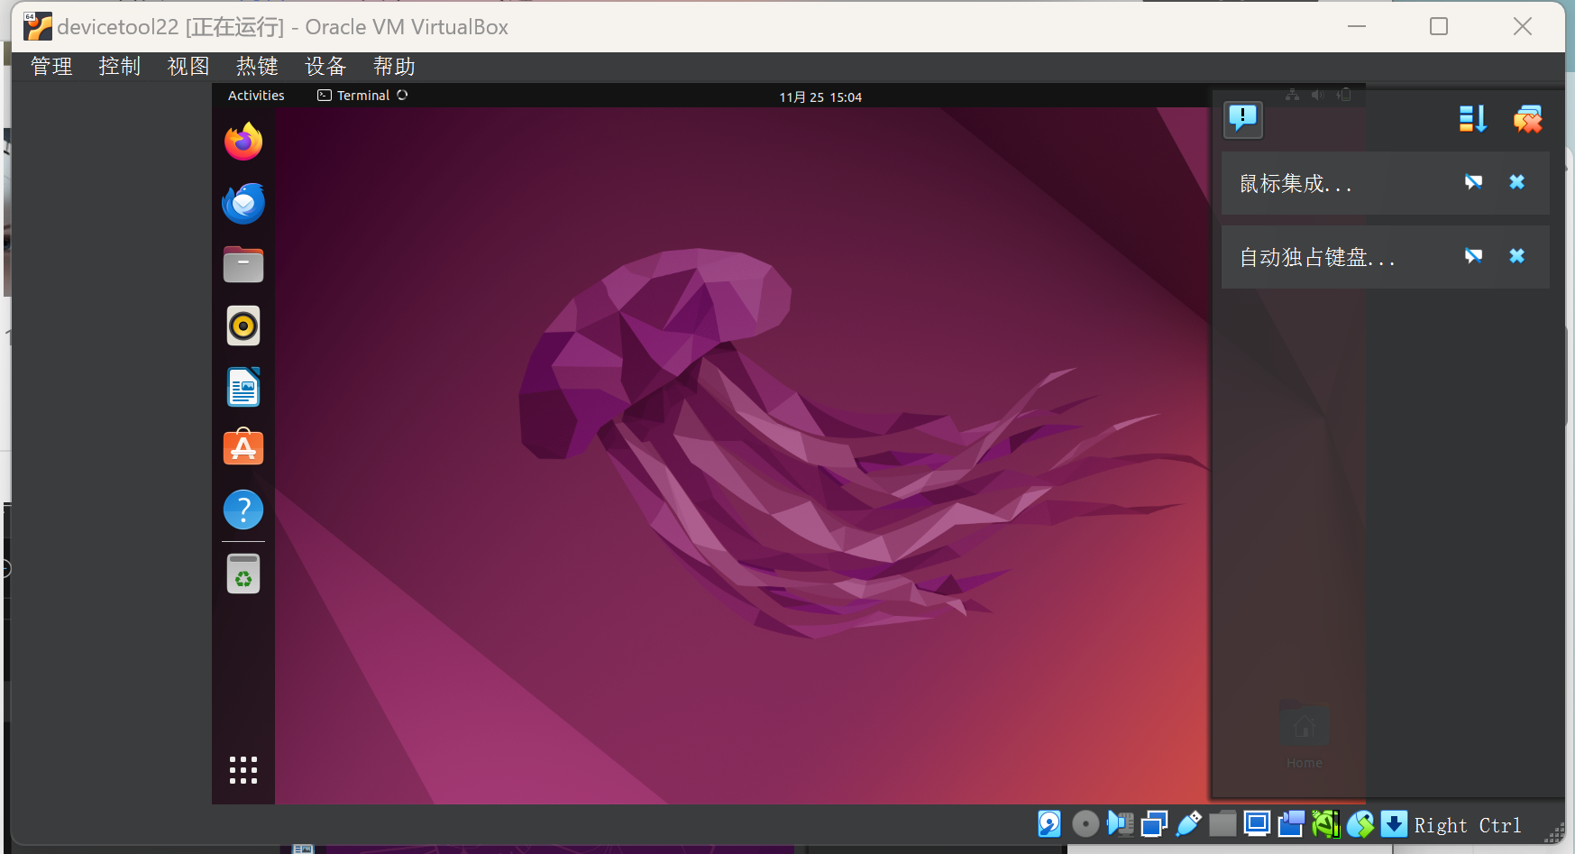Viewport: 1575px width, 854px height.
Task: Disable future 鼠标集成 notifications
Action: [1474, 182]
